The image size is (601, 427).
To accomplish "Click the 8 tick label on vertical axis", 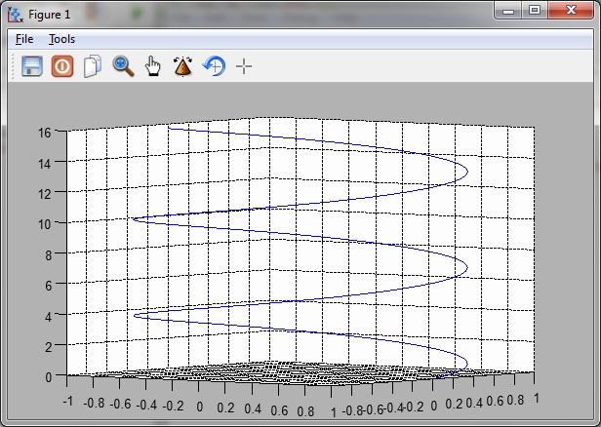I will (x=47, y=254).
